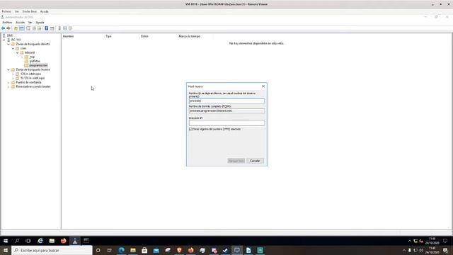Screen dimensions: 453x255
Task: Click the host name input field
Action: 226,101
